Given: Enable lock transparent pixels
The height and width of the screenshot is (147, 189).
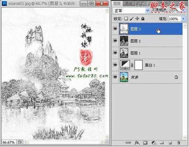Looking at the screenshot, I should pyautogui.click(x=126, y=19).
